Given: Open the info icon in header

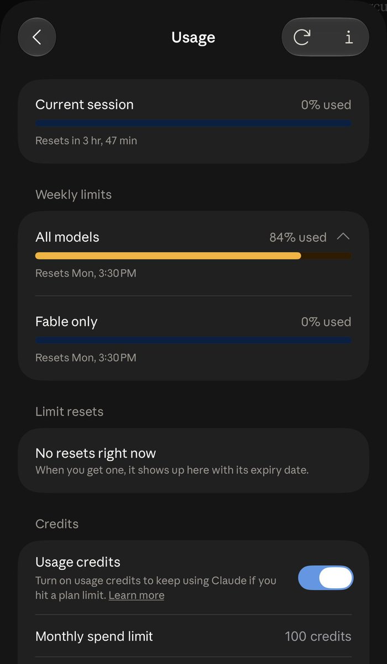Looking at the screenshot, I should [x=349, y=37].
